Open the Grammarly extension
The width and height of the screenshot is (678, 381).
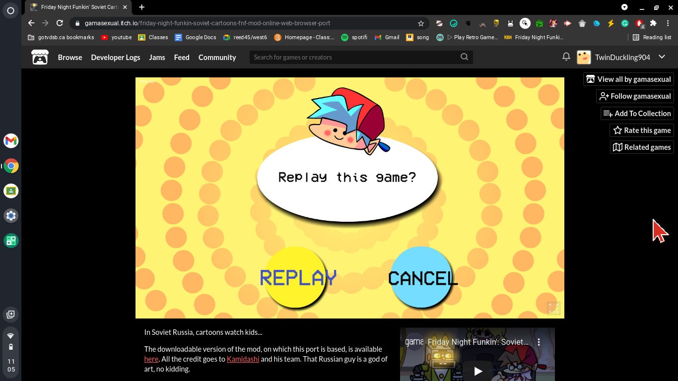(x=625, y=23)
